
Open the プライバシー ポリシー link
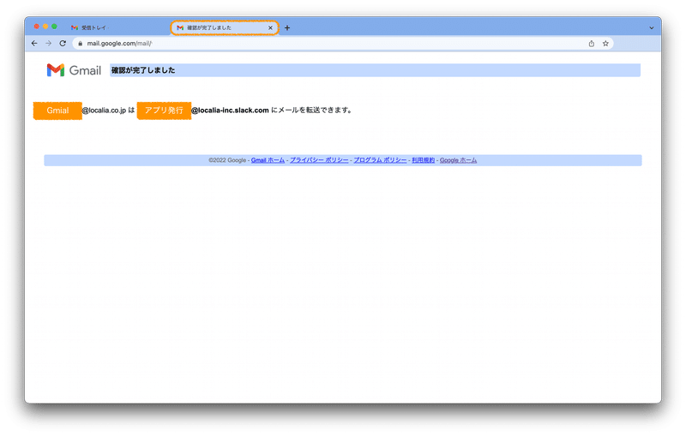pyautogui.click(x=319, y=160)
